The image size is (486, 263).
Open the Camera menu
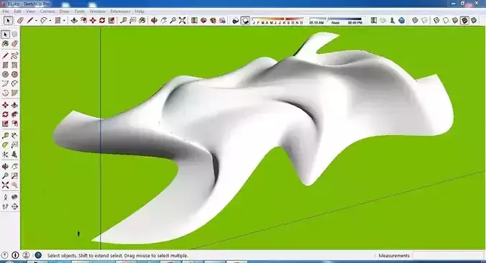coord(47,11)
